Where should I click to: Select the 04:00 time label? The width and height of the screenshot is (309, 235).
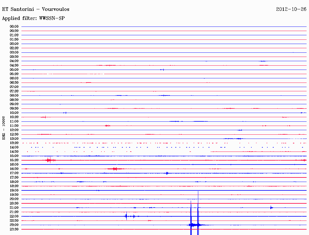(x=14, y=61)
